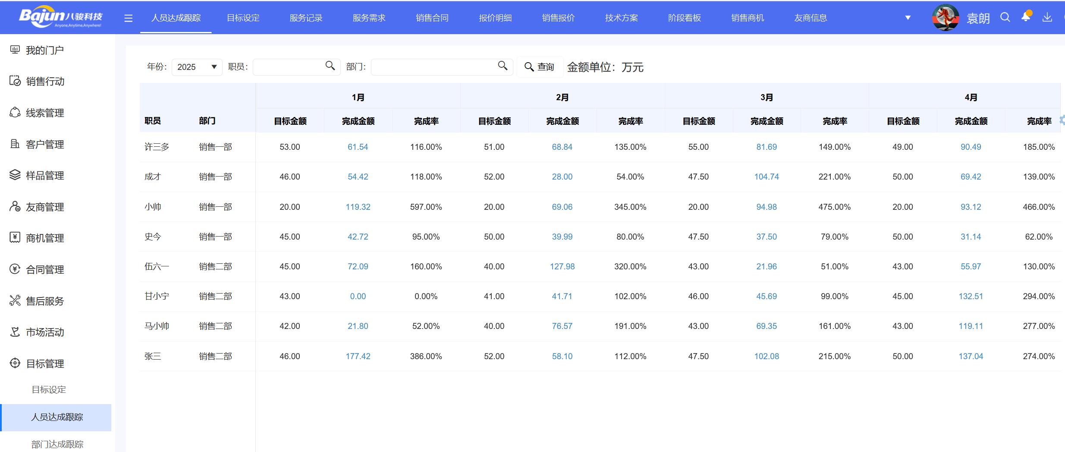Image resolution: width=1065 pixels, height=452 pixels.
Task: Click the 袁朗 user avatar
Action: (x=945, y=18)
